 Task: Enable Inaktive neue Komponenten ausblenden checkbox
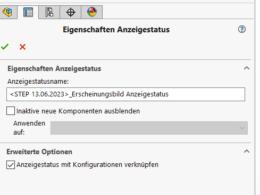point(11,111)
